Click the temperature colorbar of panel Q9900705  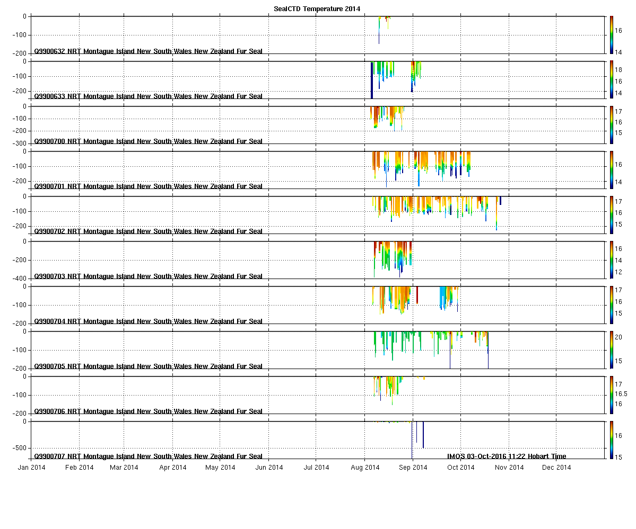point(612,349)
